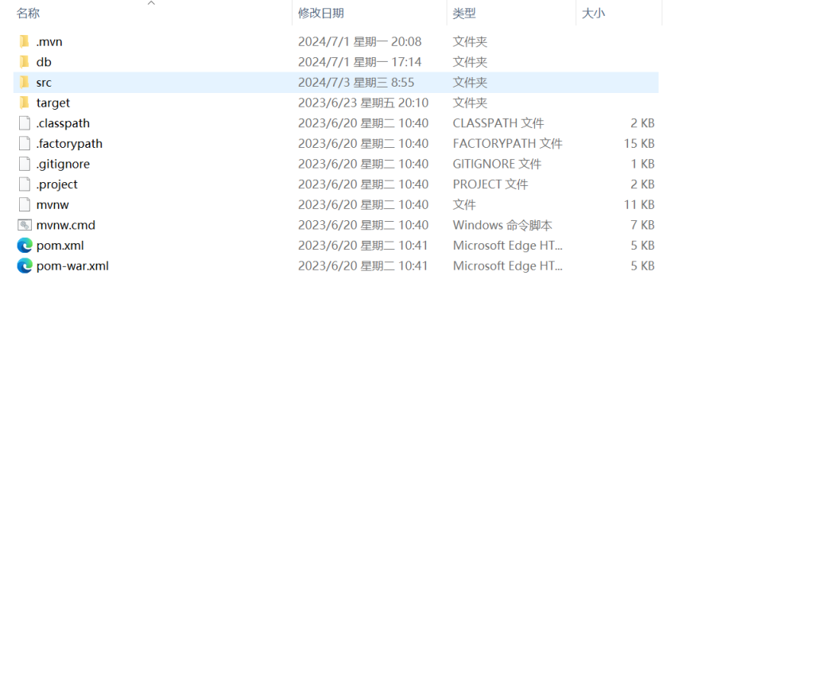Image resolution: width=814 pixels, height=698 pixels.
Task: Select the src folder icon
Action: click(25, 83)
